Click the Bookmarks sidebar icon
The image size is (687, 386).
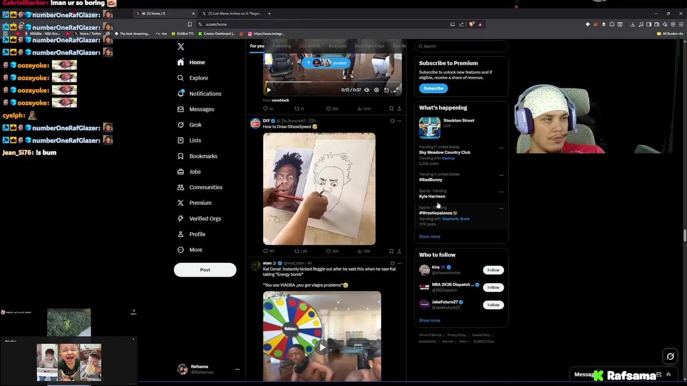tap(180, 156)
